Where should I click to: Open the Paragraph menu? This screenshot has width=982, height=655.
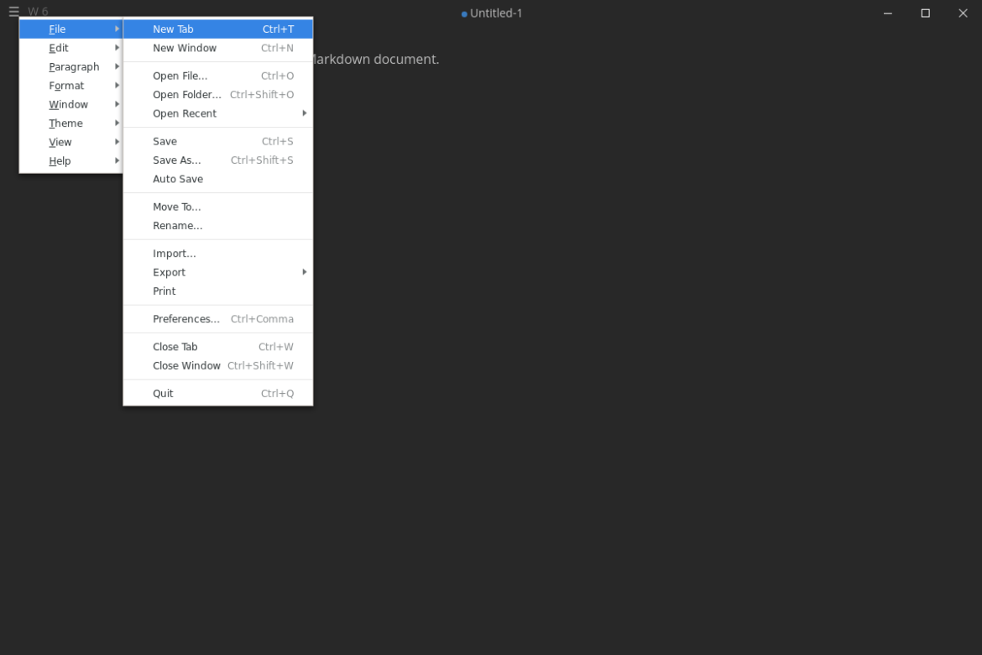[74, 66]
